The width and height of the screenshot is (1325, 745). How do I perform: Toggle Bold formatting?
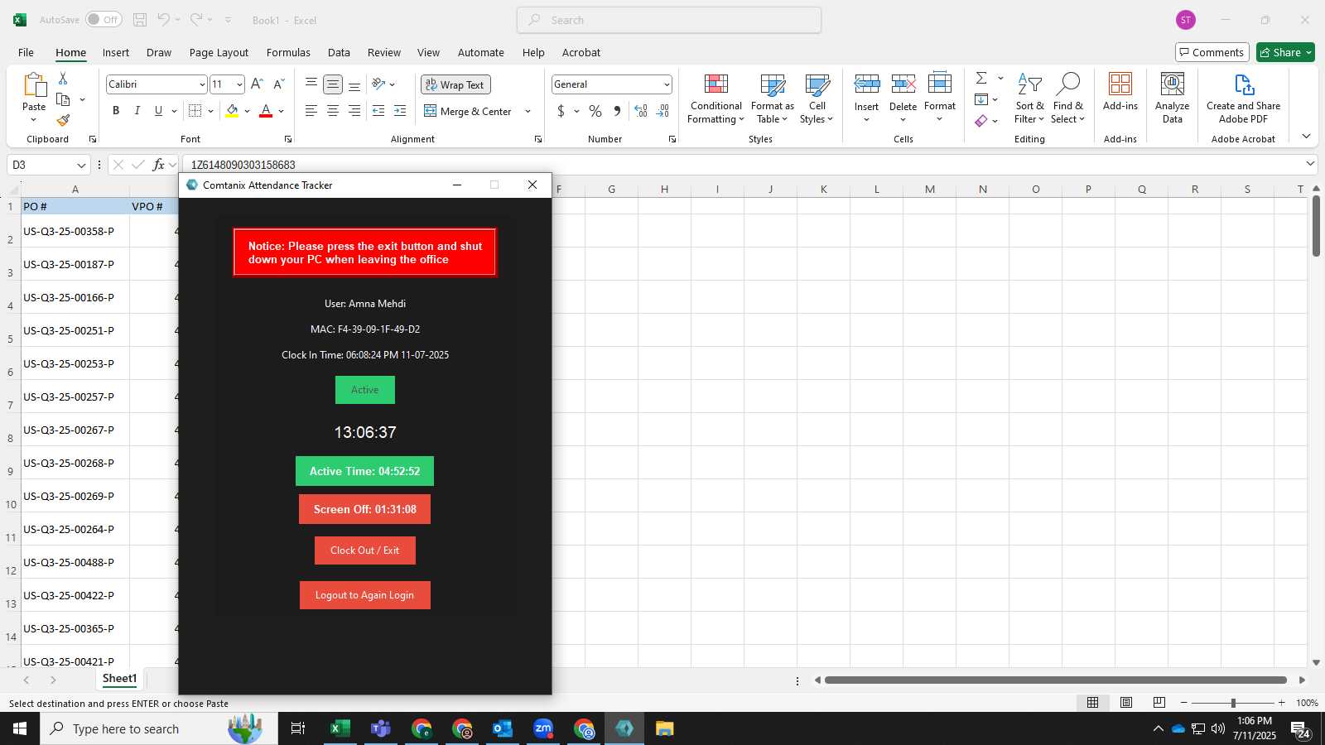tap(116, 111)
